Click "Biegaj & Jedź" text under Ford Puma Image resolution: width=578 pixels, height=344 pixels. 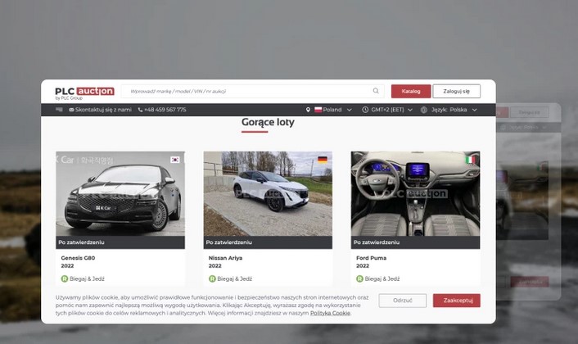[382, 278]
